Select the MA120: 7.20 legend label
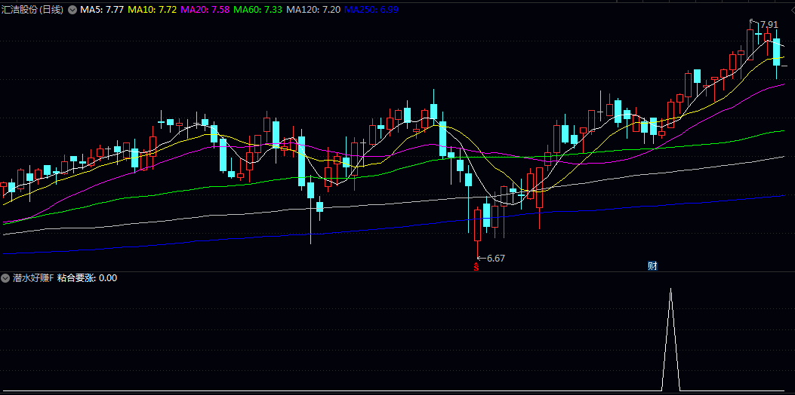The image size is (795, 395). (313, 10)
